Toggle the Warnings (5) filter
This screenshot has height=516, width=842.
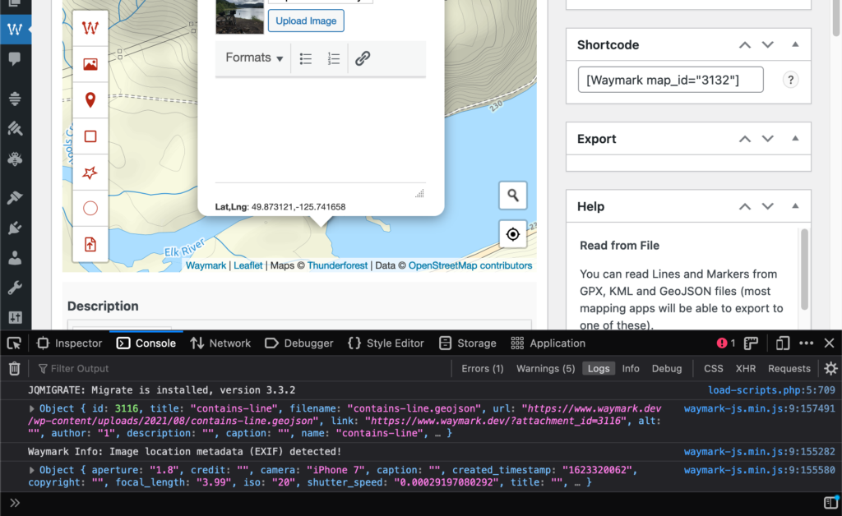pos(545,368)
